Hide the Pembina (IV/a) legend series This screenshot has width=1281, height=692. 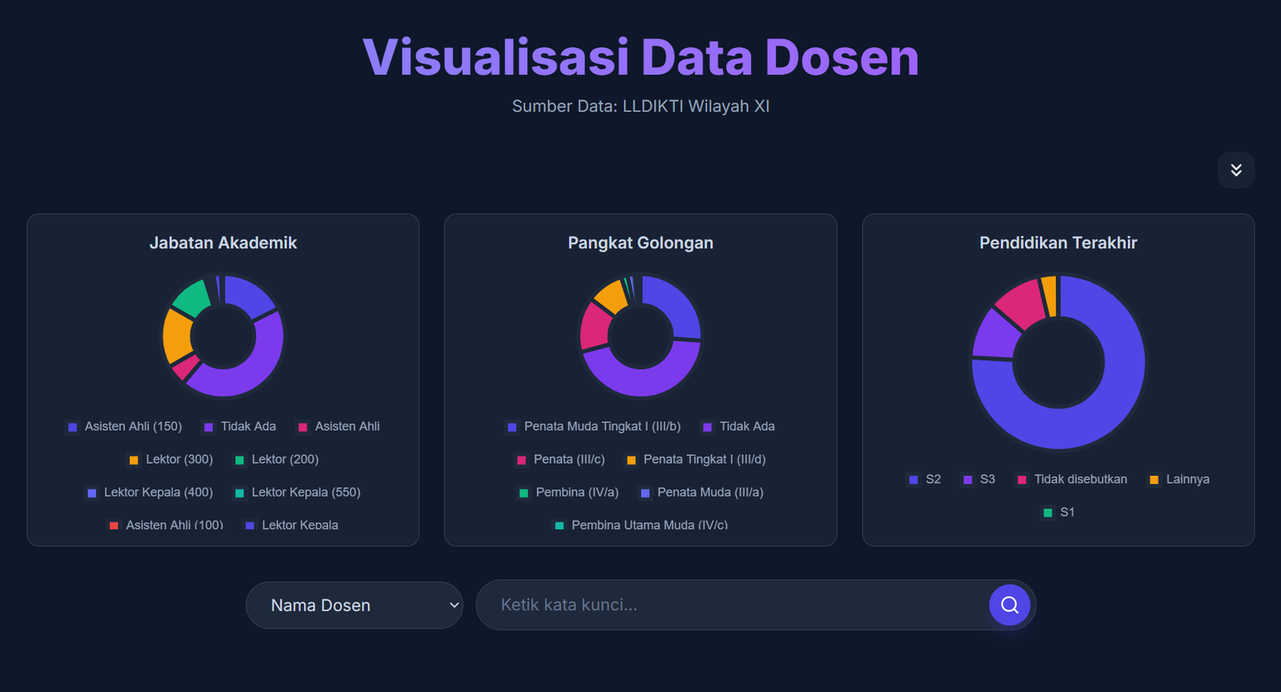click(x=568, y=492)
